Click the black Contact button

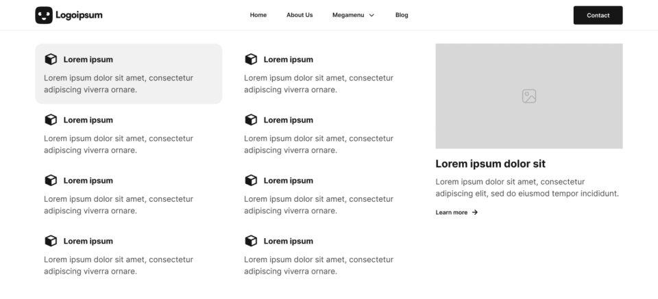point(598,15)
